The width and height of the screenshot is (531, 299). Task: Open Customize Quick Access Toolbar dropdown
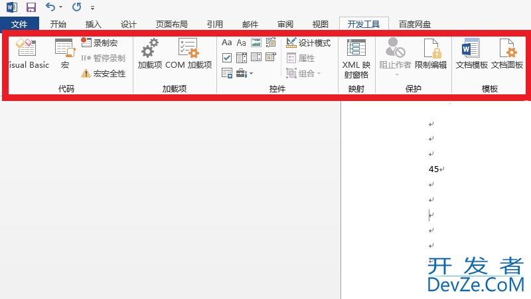[x=92, y=7]
